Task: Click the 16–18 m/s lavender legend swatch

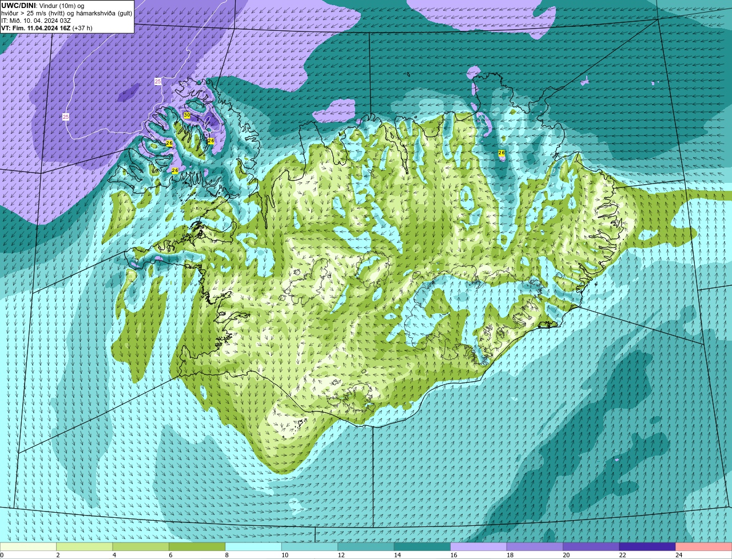Action: point(478,547)
